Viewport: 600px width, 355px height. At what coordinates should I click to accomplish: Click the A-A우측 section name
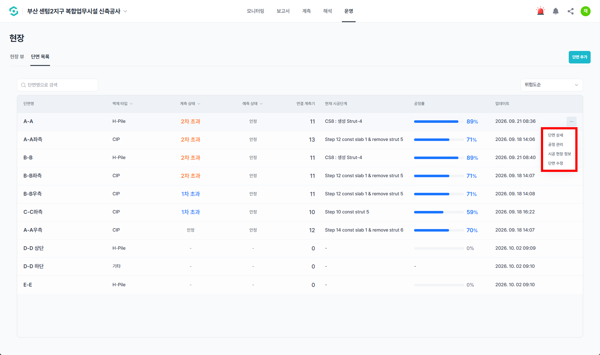(33, 230)
